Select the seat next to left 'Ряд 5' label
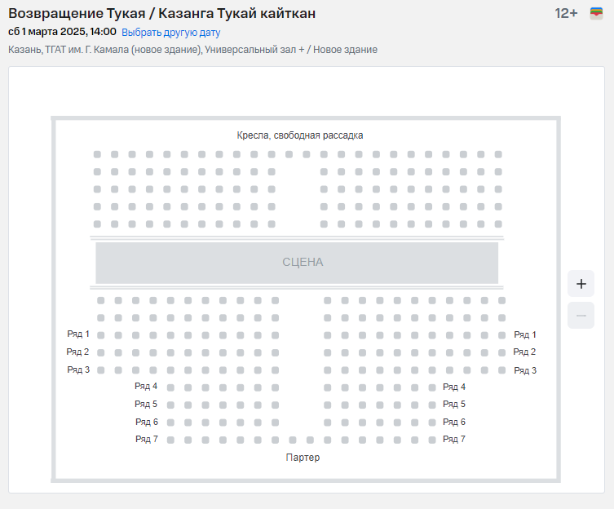The height and width of the screenshot is (509, 614). (x=170, y=405)
